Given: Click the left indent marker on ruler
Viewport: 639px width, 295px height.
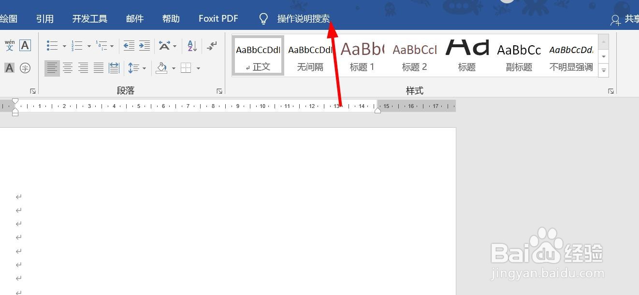Looking at the screenshot, I should click(15, 113).
